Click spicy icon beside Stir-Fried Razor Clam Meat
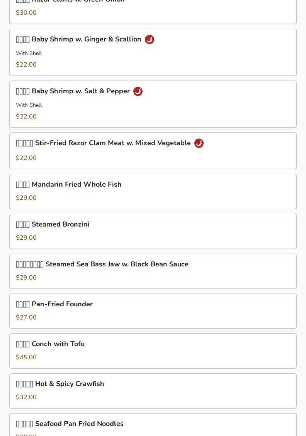Screen dimensions: 306x436 coord(199,143)
